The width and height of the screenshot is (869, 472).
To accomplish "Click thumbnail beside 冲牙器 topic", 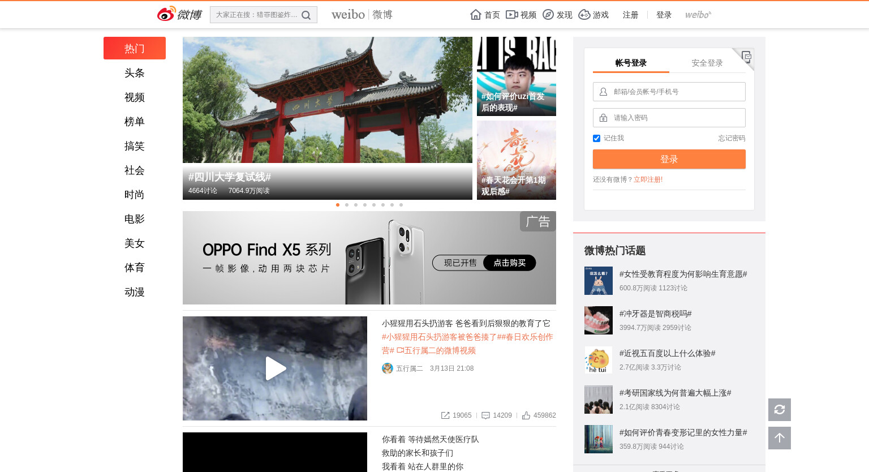I will (599, 320).
